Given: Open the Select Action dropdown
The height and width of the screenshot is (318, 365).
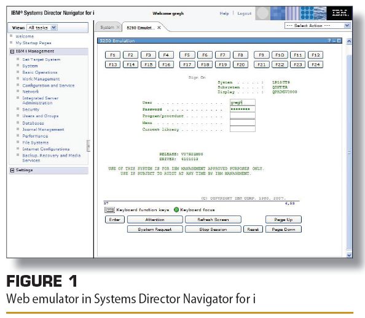Looking at the screenshot, I should [x=318, y=26].
